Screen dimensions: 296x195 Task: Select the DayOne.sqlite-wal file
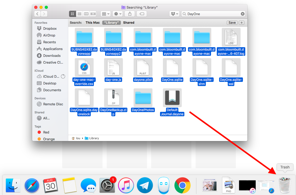231,72
